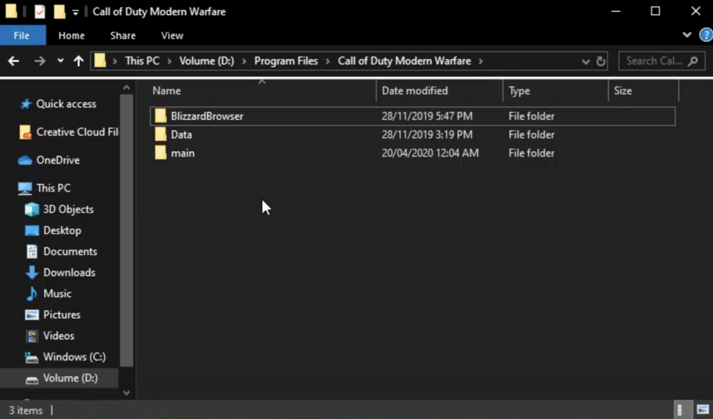
Task: Switch to details view in status bar
Action: [x=681, y=410]
